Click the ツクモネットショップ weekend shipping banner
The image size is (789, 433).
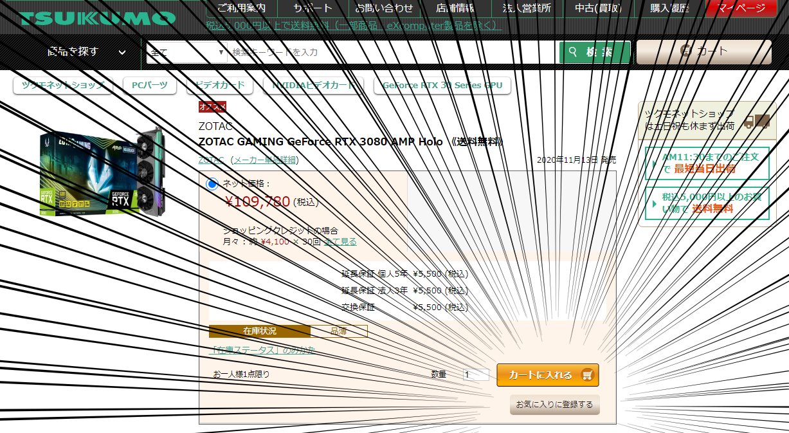[x=707, y=120]
